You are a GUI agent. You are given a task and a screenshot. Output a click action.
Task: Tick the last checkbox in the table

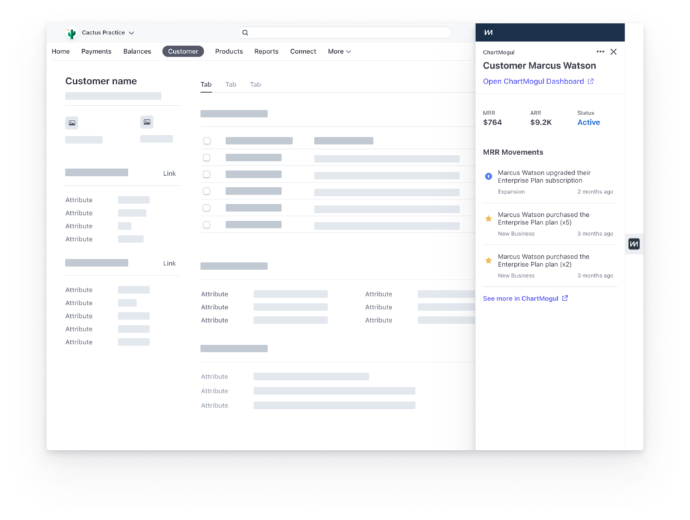[206, 225]
